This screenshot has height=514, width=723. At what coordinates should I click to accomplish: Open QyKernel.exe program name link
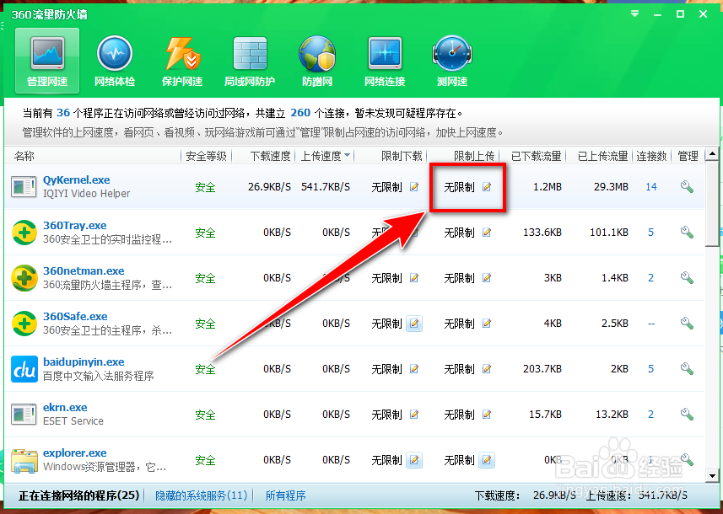point(77,180)
